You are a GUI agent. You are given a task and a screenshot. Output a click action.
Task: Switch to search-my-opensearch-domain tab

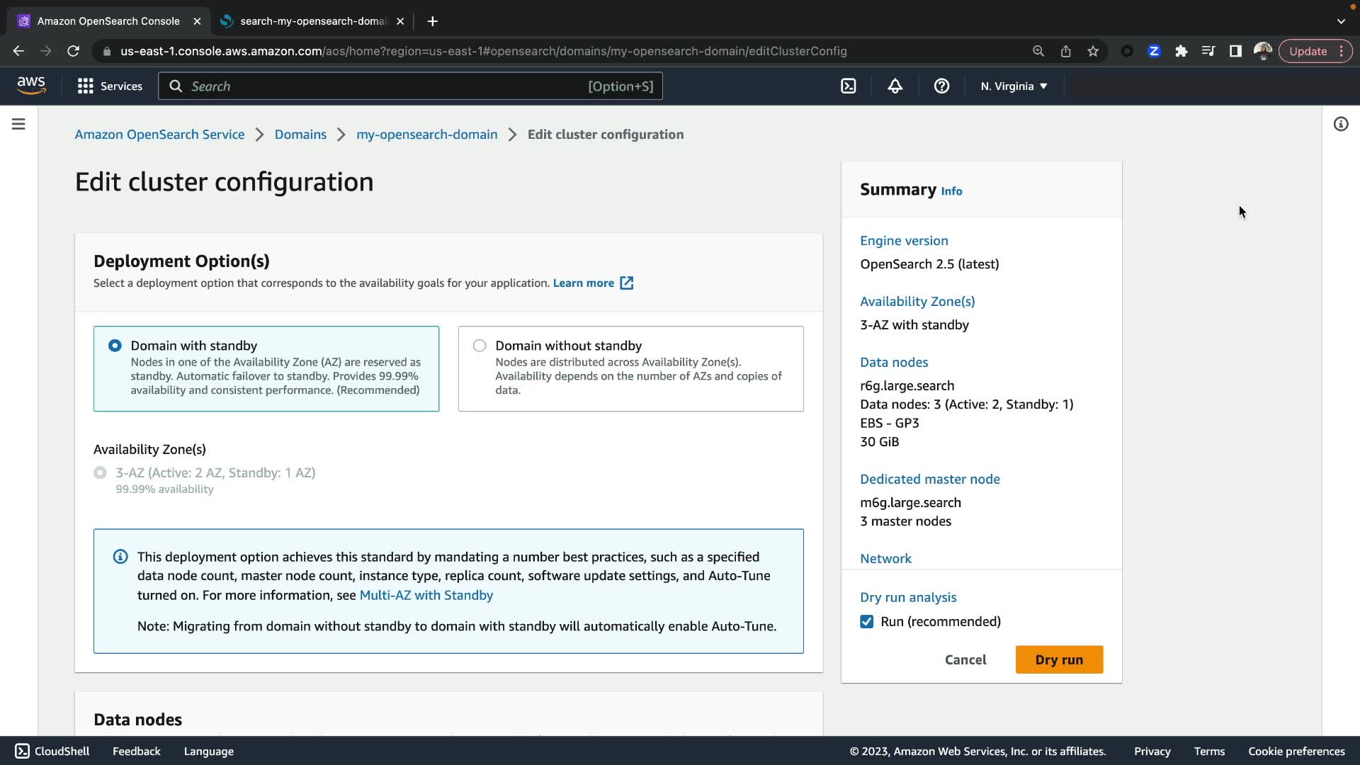tap(312, 21)
